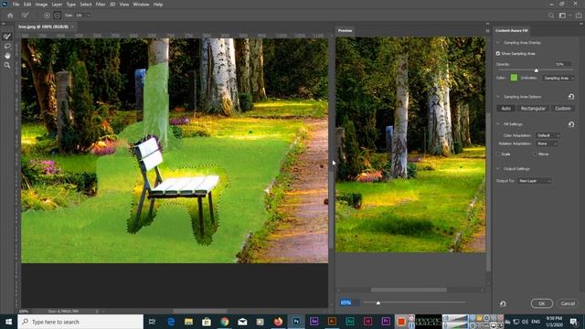Click the Windows search box
585x329 pixels.
pyautogui.click(x=80, y=322)
